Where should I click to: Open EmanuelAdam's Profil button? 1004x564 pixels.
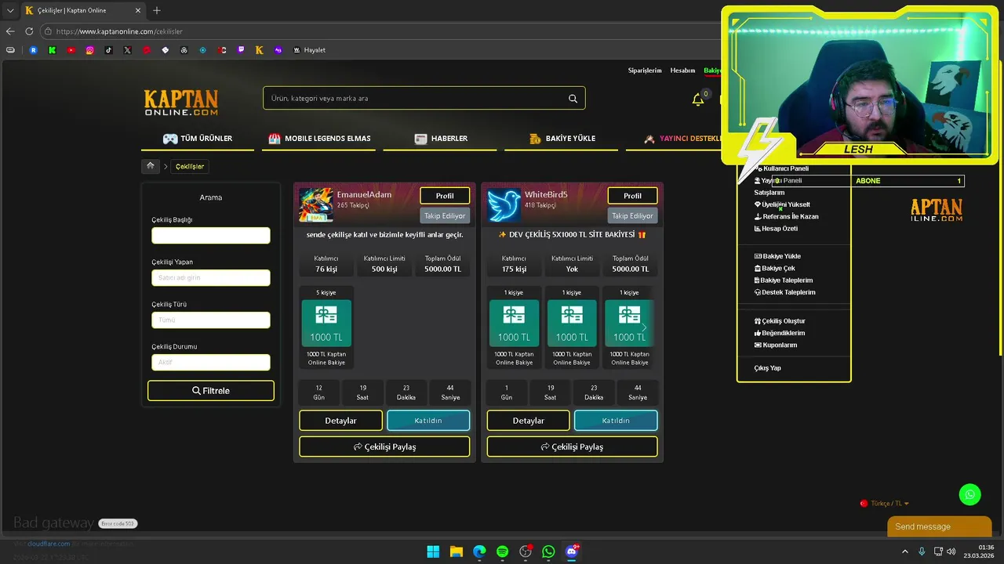coord(445,196)
